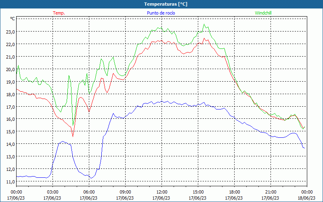Click the "18,0" y-axis value

(x=11, y=94)
